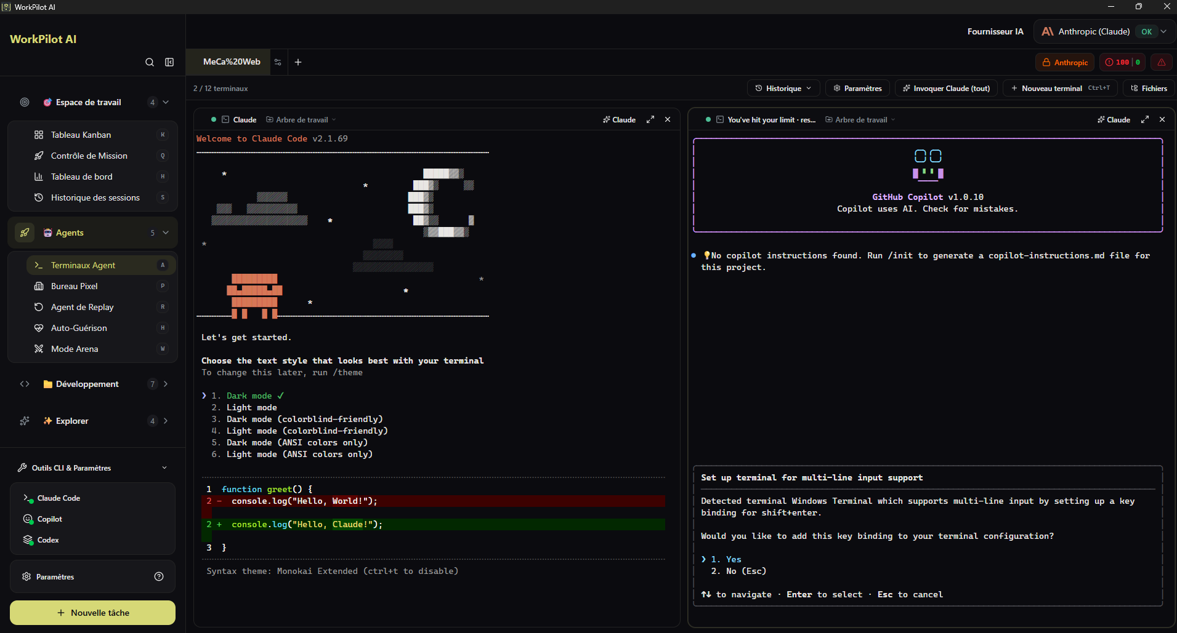Open Auto-Guérison
The height and width of the screenshot is (633, 1177).
(101, 328)
